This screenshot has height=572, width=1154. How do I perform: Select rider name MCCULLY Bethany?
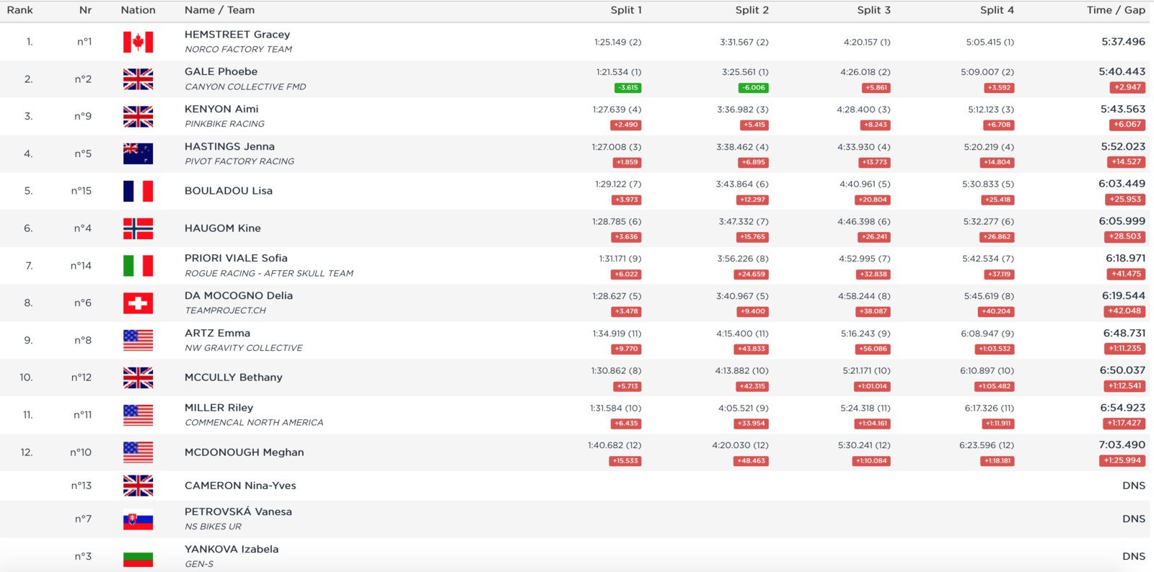point(234,377)
